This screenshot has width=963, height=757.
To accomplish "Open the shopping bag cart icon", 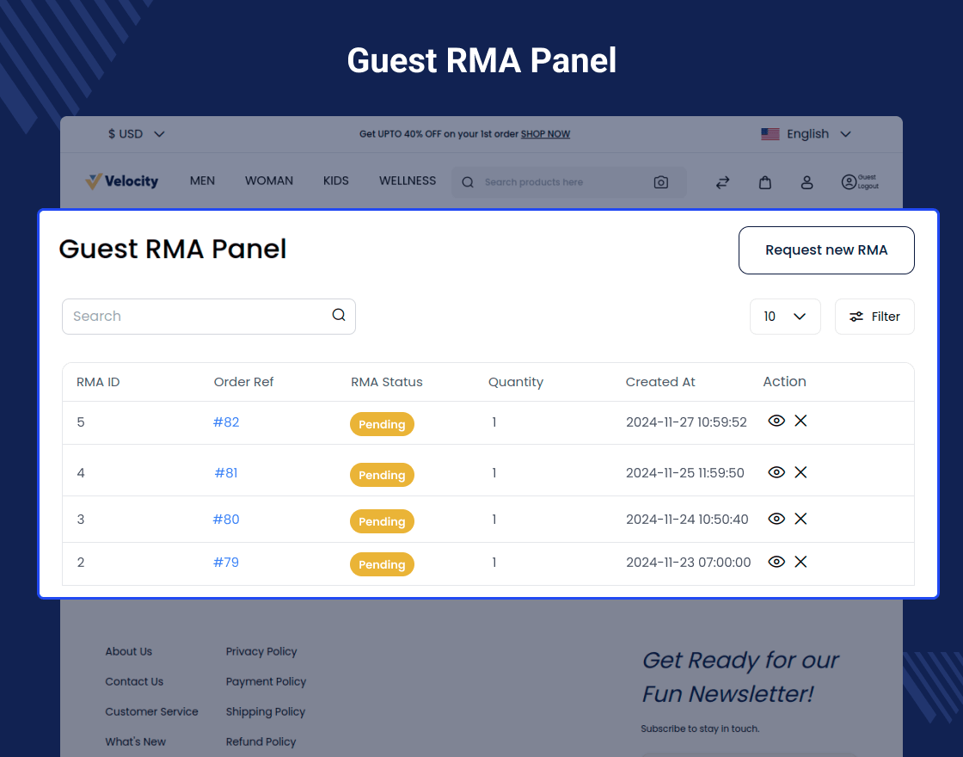I will 764,182.
